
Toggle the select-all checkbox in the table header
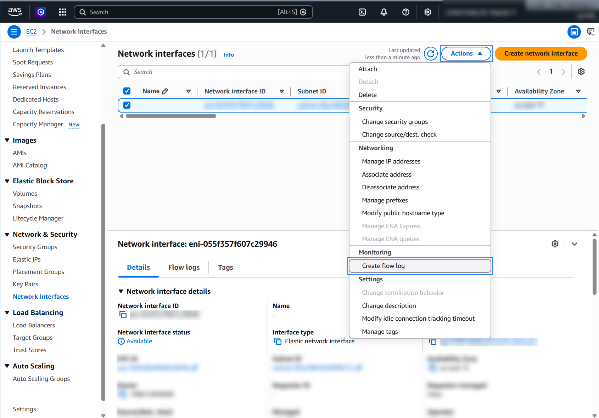[x=127, y=91]
